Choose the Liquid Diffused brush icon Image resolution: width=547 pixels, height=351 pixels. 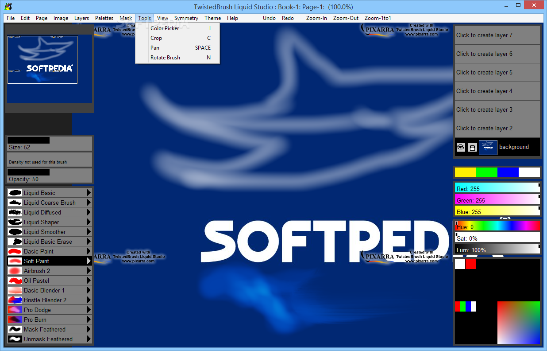pos(15,212)
